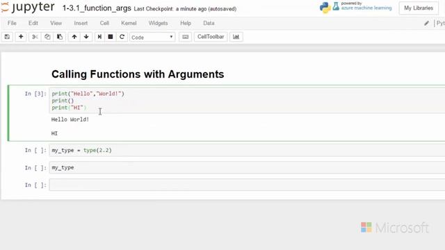Image resolution: width=445 pixels, height=250 pixels.
Task: Open the View menu
Action: point(56,23)
